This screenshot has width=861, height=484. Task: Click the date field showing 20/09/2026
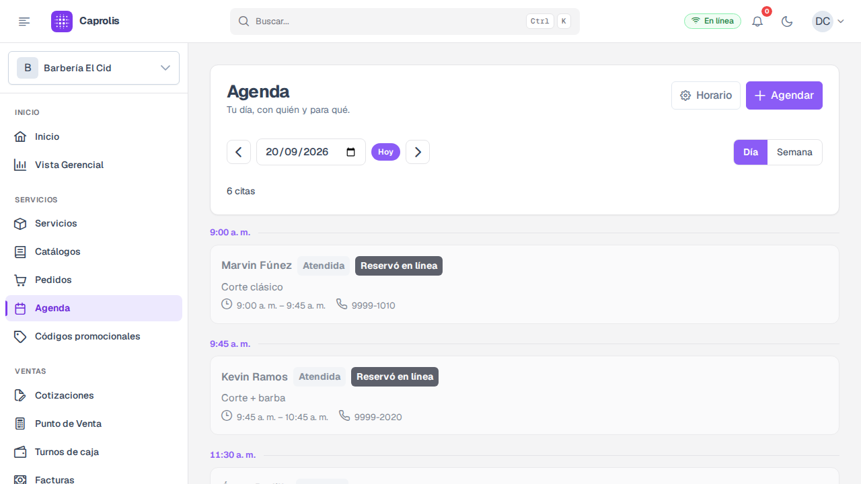(311, 152)
